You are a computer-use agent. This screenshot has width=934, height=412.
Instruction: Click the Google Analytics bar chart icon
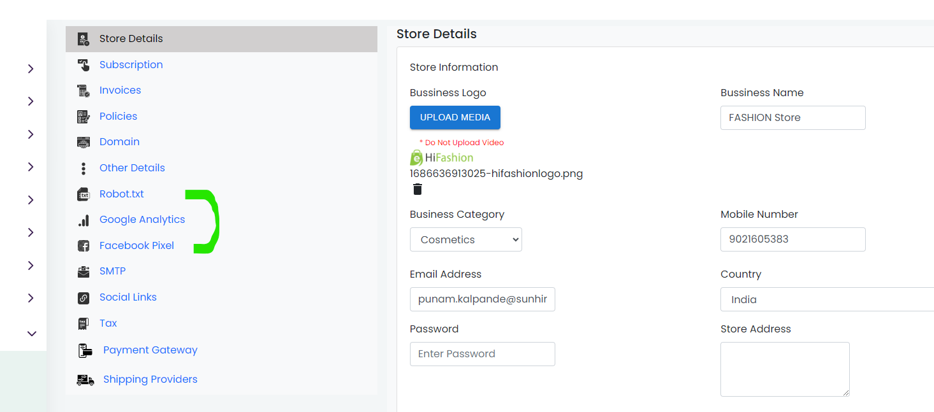coord(84,220)
